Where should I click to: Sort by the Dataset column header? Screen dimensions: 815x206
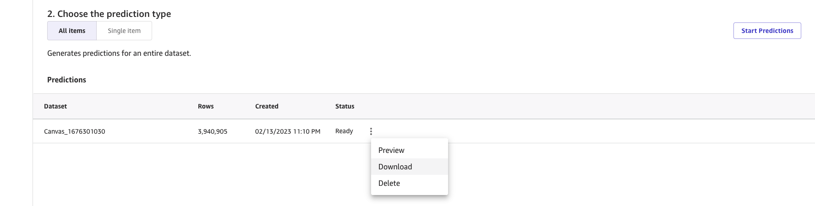(x=55, y=106)
